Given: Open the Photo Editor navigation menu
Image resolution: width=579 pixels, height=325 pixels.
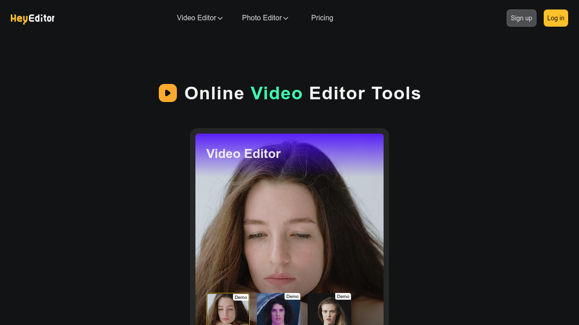Looking at the screenshot, I should [x=262, y=18].
